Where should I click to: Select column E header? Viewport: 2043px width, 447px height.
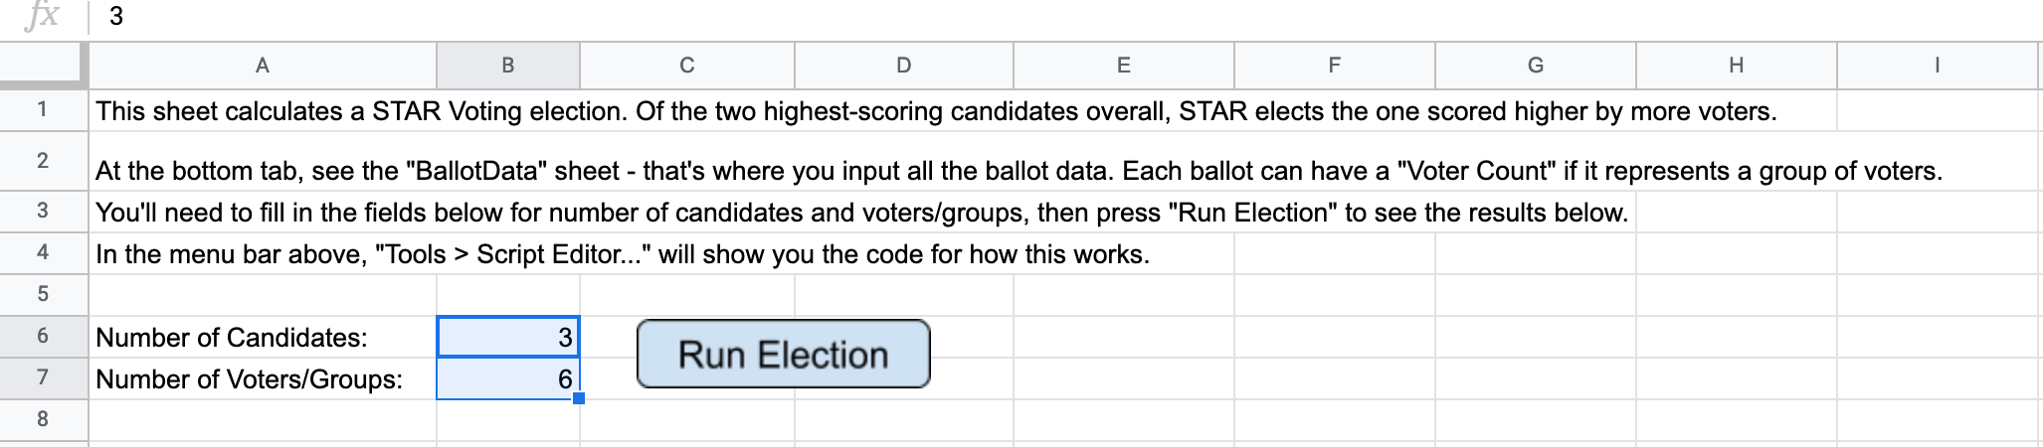(x=1124, y=66)
